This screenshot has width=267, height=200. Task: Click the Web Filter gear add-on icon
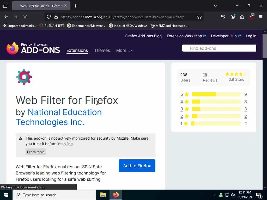pyautogui.click(x=24, y=77)
